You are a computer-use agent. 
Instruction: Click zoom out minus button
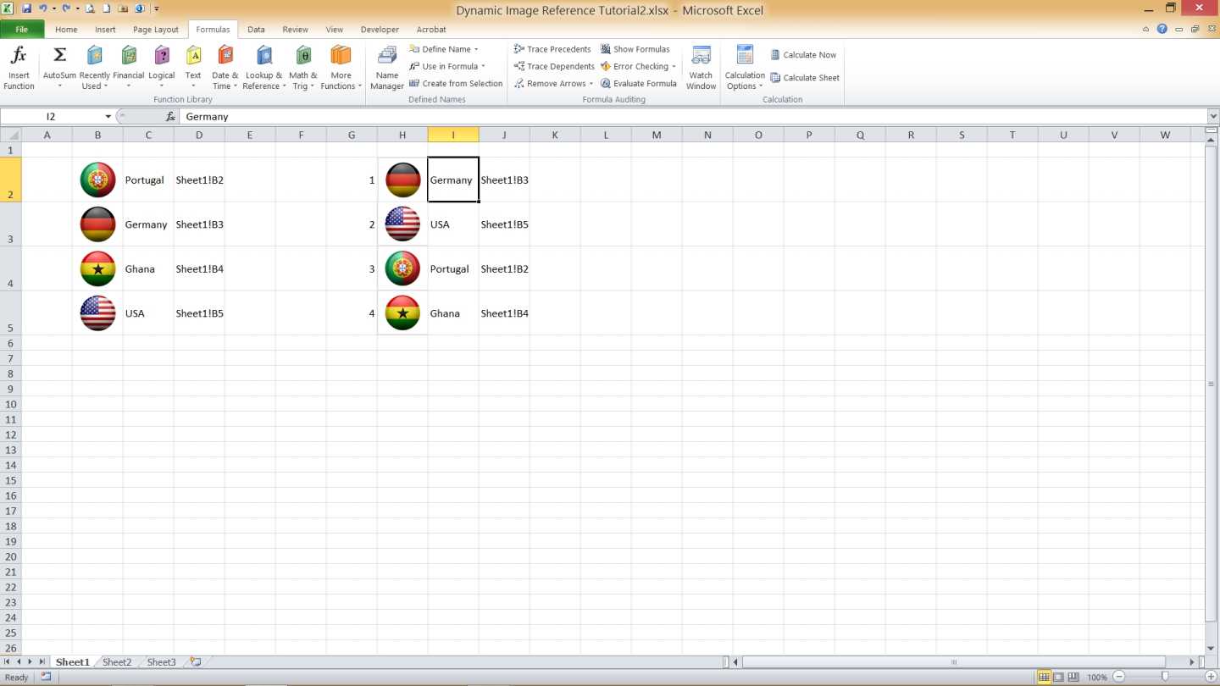point(1119,677)
